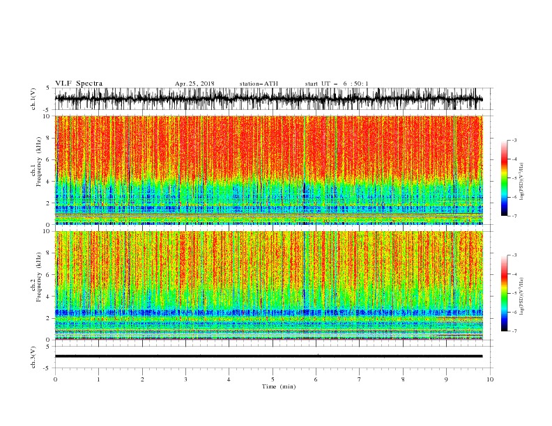
Task: Click the ch.1 colorbar "log(PSD)(V²/Hz)" label
Action: pyautogui.click(x=522, y=182)
